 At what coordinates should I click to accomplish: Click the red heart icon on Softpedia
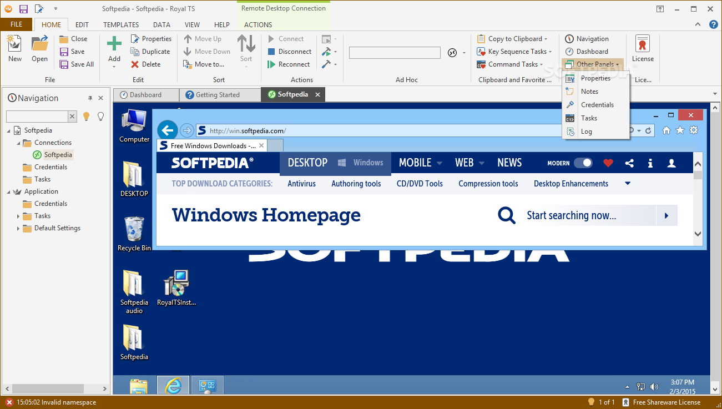608,163
